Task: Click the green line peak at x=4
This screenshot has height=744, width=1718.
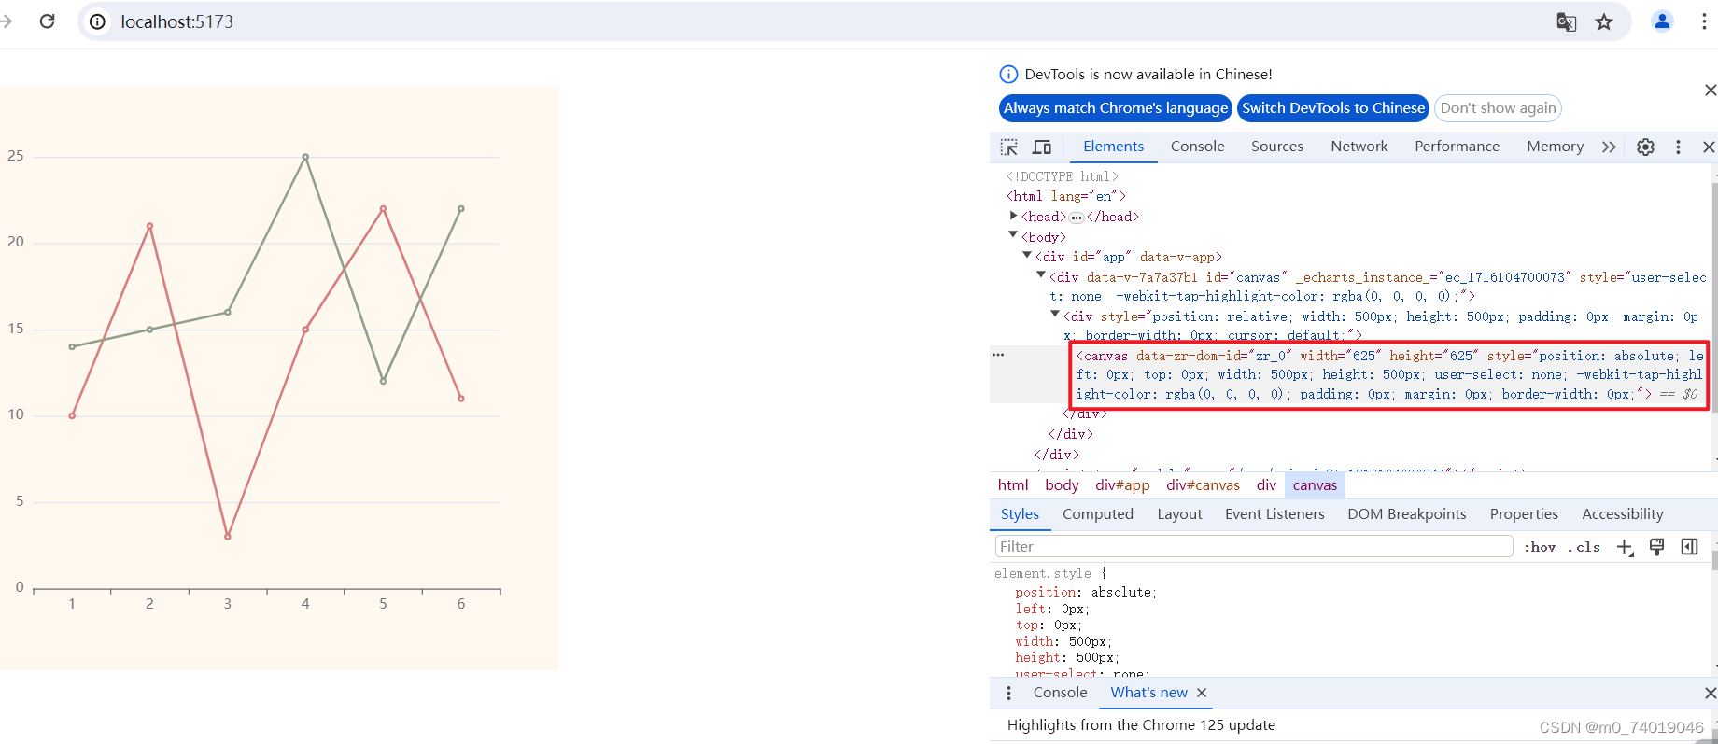Action: (x=305, y=157)
